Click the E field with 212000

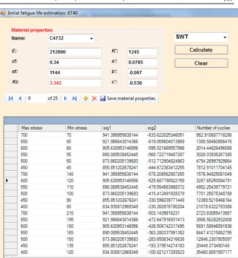click(75, 52)
